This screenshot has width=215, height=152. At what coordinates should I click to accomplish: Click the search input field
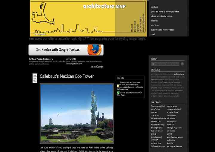(x=165, y=64)
